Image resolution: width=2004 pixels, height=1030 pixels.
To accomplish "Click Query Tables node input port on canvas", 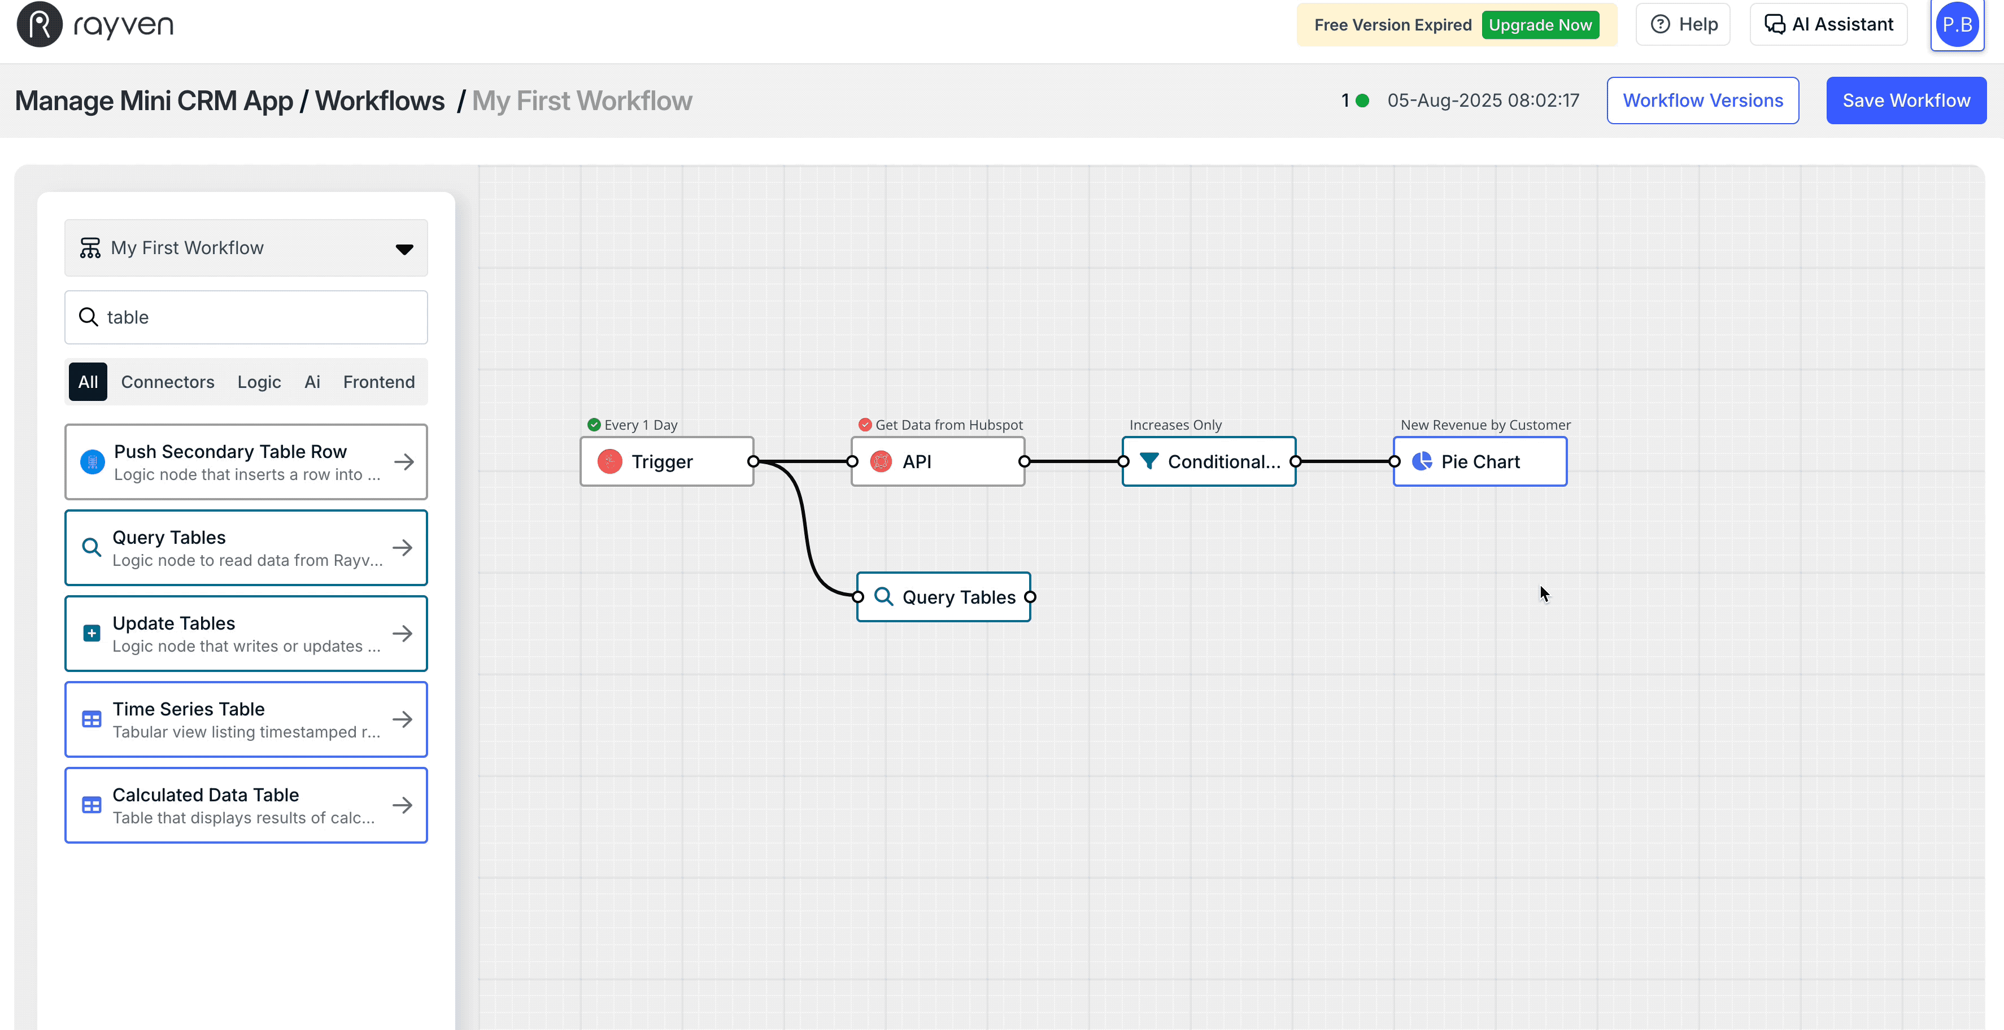I will 858,597.
